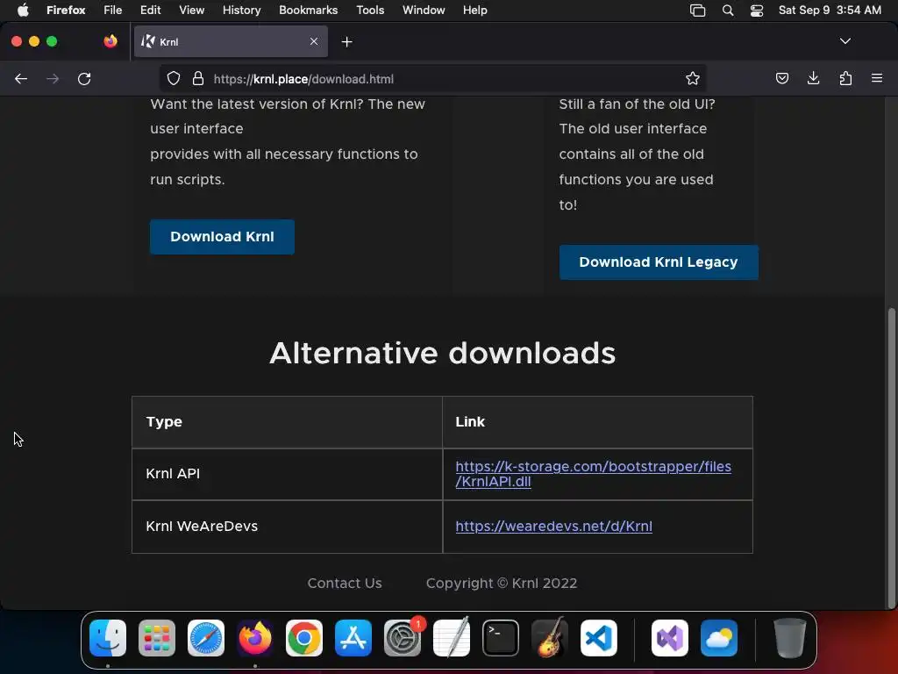Open the list all tabs dropdown

845,41
